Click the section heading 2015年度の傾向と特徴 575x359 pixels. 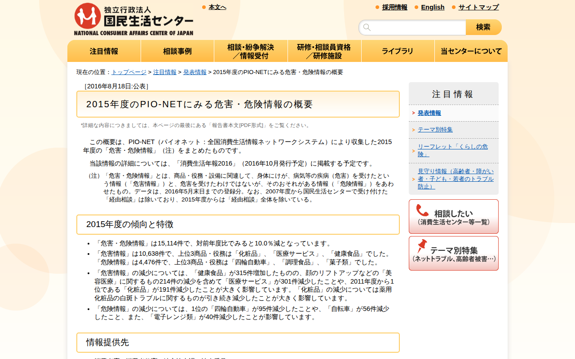pyautogui.click(x=130, y=224)
